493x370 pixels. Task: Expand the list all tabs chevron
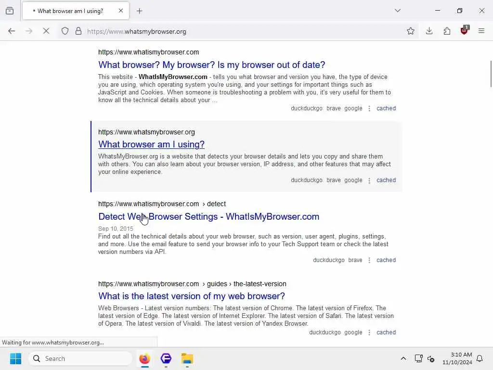click(398, 11)
